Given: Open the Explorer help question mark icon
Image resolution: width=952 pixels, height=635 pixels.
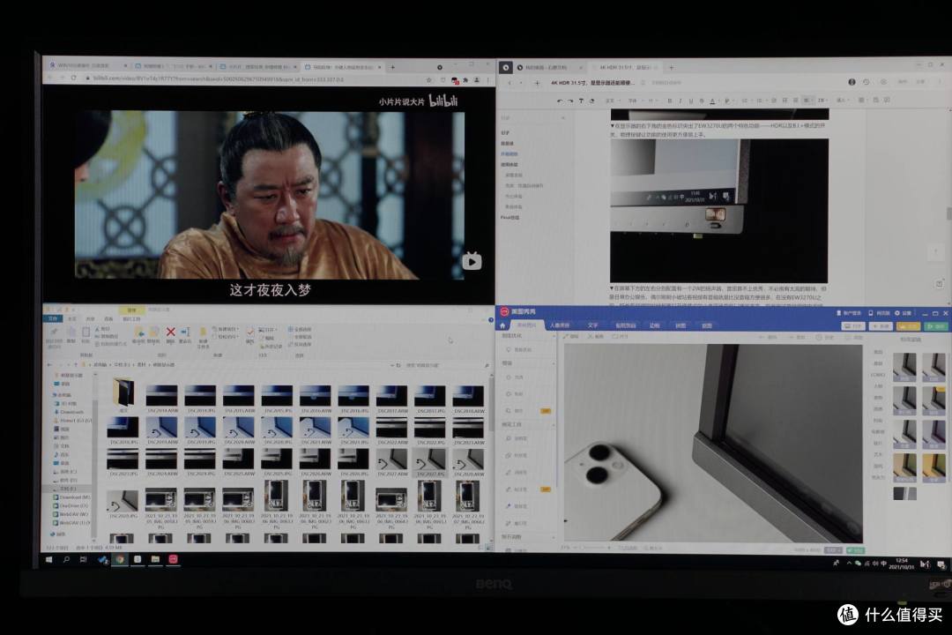Looking at the screenshot, I should click(x=491, y=319).
